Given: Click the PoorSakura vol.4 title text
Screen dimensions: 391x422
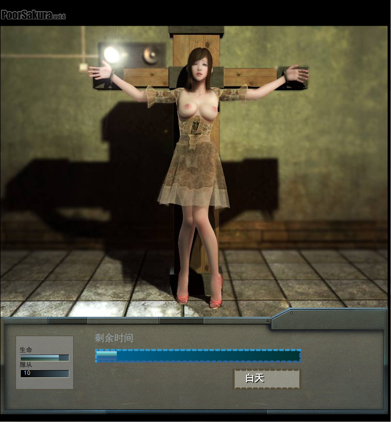Looking at the screenshot, I should click(33, 15).
